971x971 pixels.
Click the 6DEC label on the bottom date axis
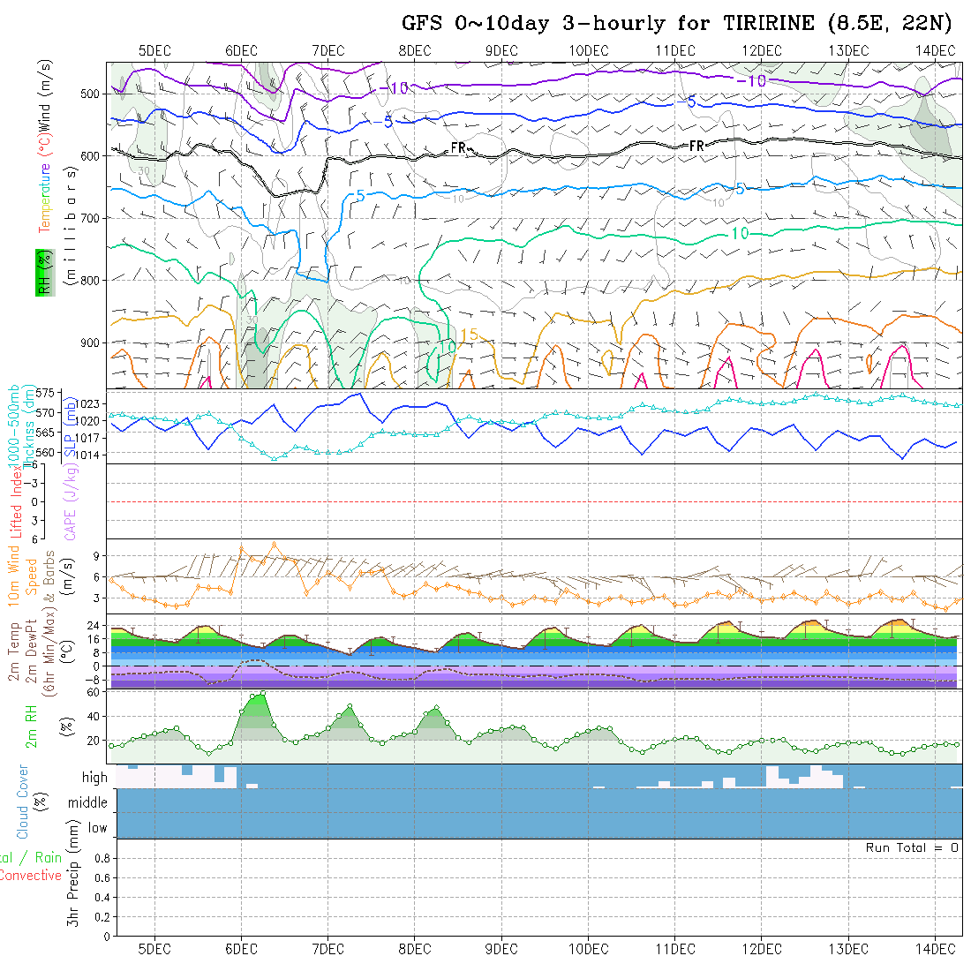tap(241, 949)
